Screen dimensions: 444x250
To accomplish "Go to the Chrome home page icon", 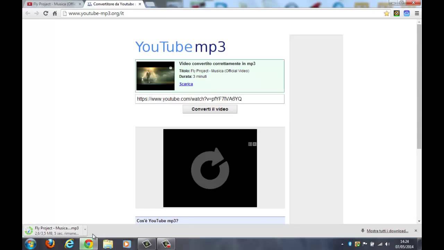I will point(55,13).
